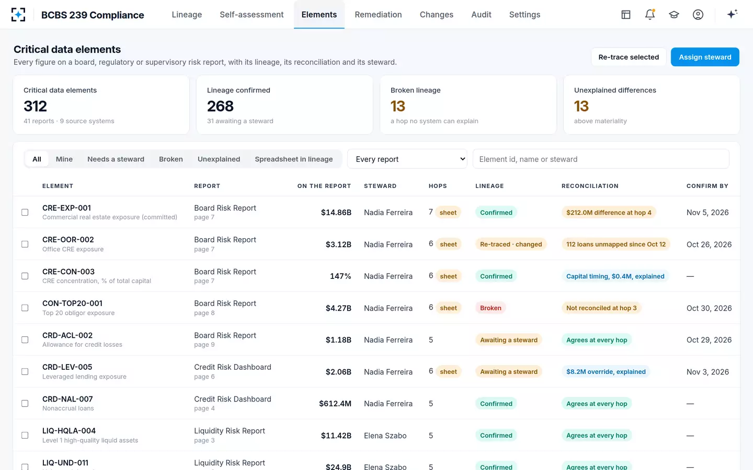Image resolution: width=753 pixels, height=470 pixels.
Task: Click the Re-traced · changed status badge
Action: [x=511, y=244]
